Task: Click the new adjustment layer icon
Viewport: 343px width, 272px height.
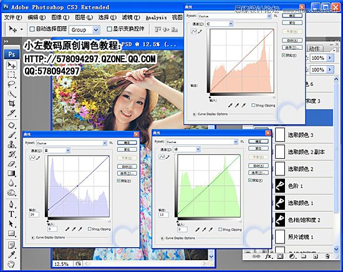Action: pos(292,256)
